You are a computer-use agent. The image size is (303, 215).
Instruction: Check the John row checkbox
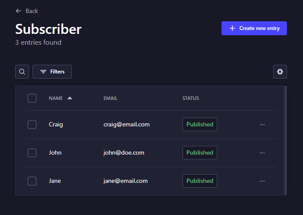(x=32, y=153)
